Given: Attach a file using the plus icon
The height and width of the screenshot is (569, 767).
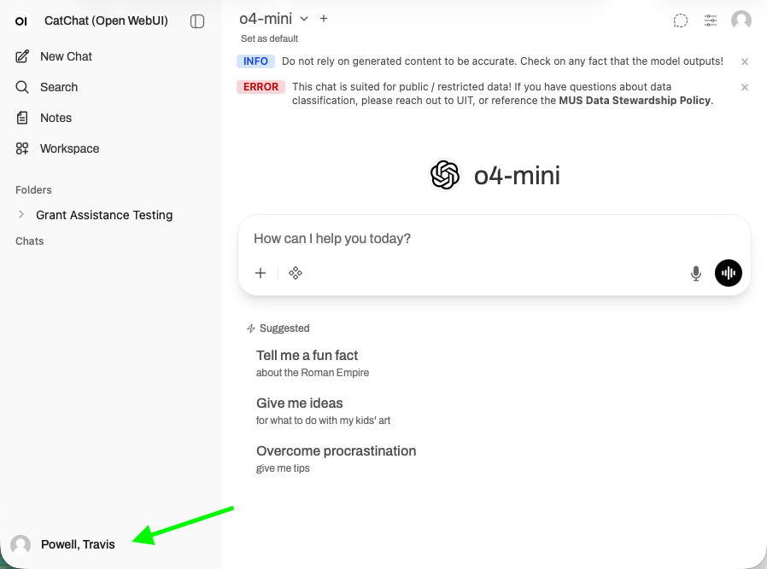Looking at the screenshot, I should pos(261,273).
